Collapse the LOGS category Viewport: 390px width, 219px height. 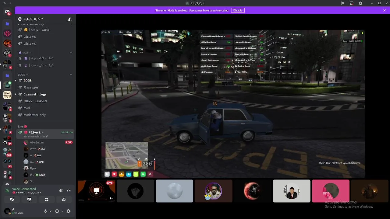[23, 75]
